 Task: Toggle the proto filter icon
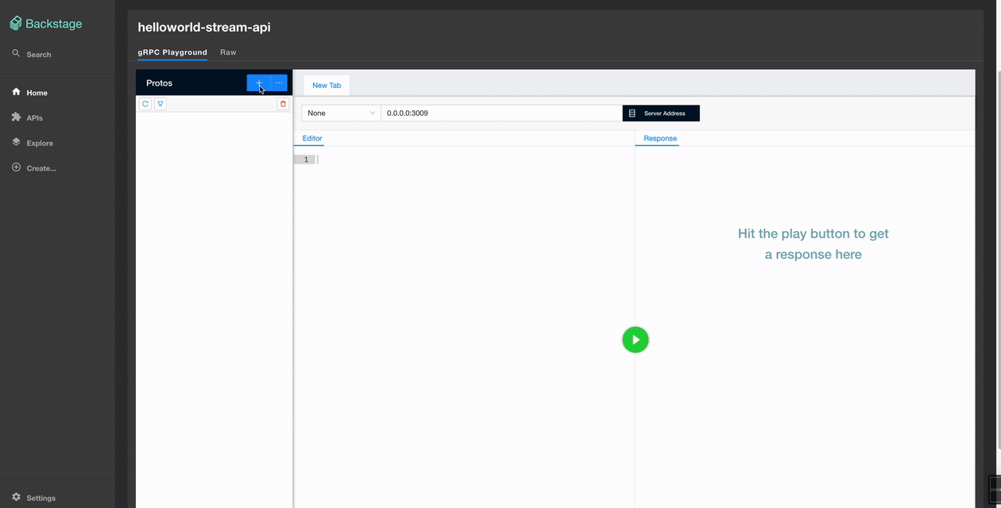tap(160, 104)
